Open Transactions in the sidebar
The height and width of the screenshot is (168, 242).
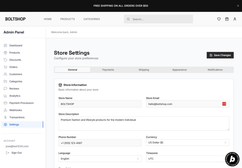23,117
